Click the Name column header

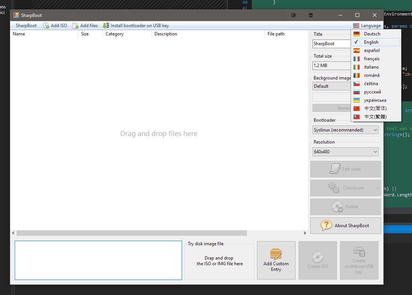tap(19, 34)
